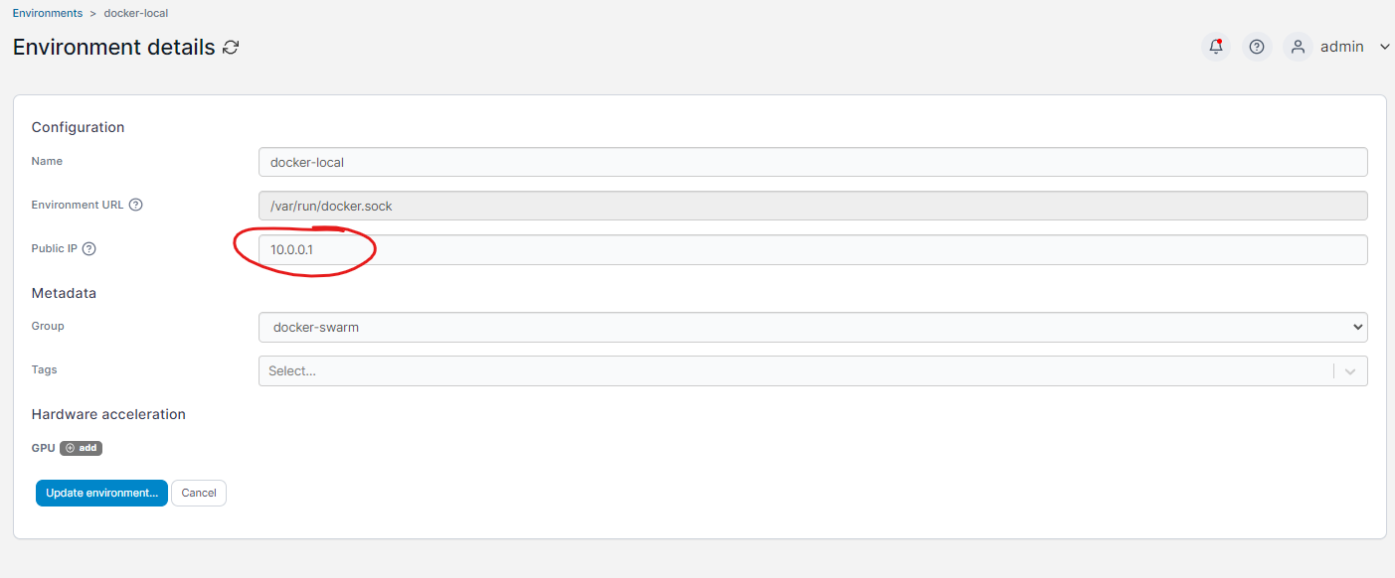Open the help question-mark icon
1395x578 pixels.
[x=1256, y=47]
